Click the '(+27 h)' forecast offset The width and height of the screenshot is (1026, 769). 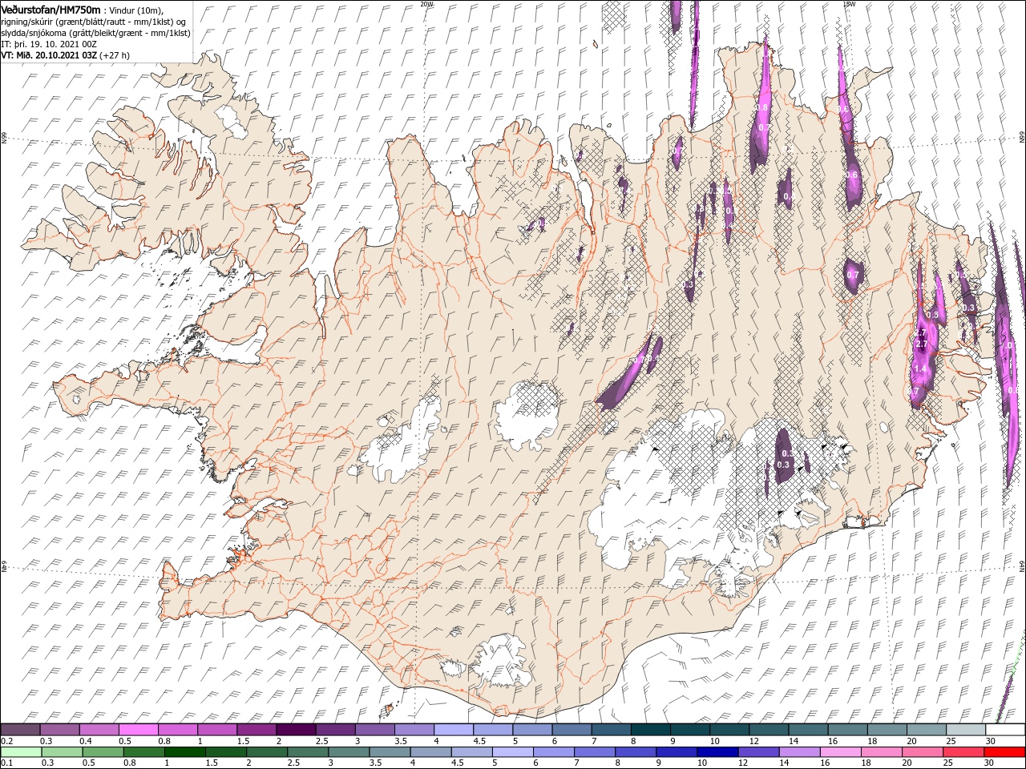pyautogui.click(x=115, y=56)
